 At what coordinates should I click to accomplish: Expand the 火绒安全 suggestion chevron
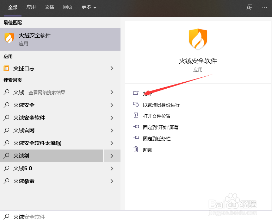112,105
